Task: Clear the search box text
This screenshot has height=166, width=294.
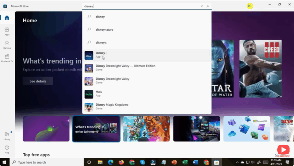Action: coord(202,6)
